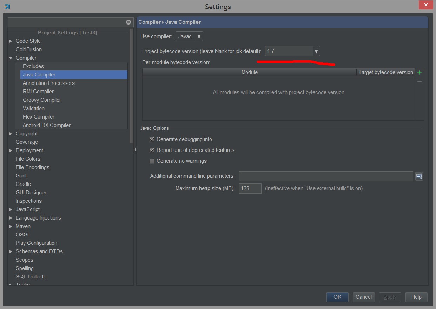This screenshot has width=436, height=309.
Task: Open macro insertion for command line parameters
Action: [419, 176]
